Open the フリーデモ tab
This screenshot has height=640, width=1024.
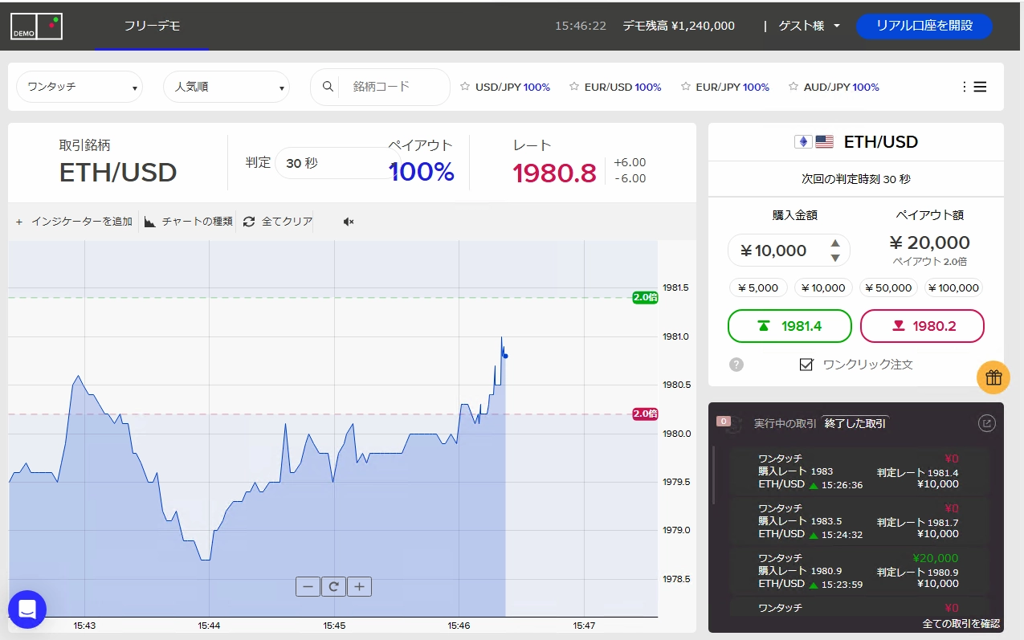coord(152,26)
